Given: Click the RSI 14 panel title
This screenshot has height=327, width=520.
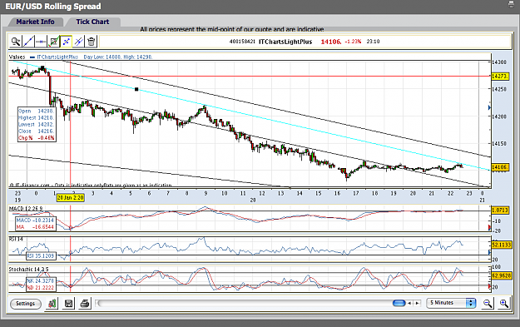Looking at the screenshot, I should [x=16, y=239].
